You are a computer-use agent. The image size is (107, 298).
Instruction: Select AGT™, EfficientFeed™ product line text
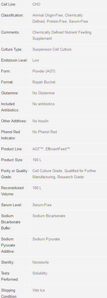51,149
